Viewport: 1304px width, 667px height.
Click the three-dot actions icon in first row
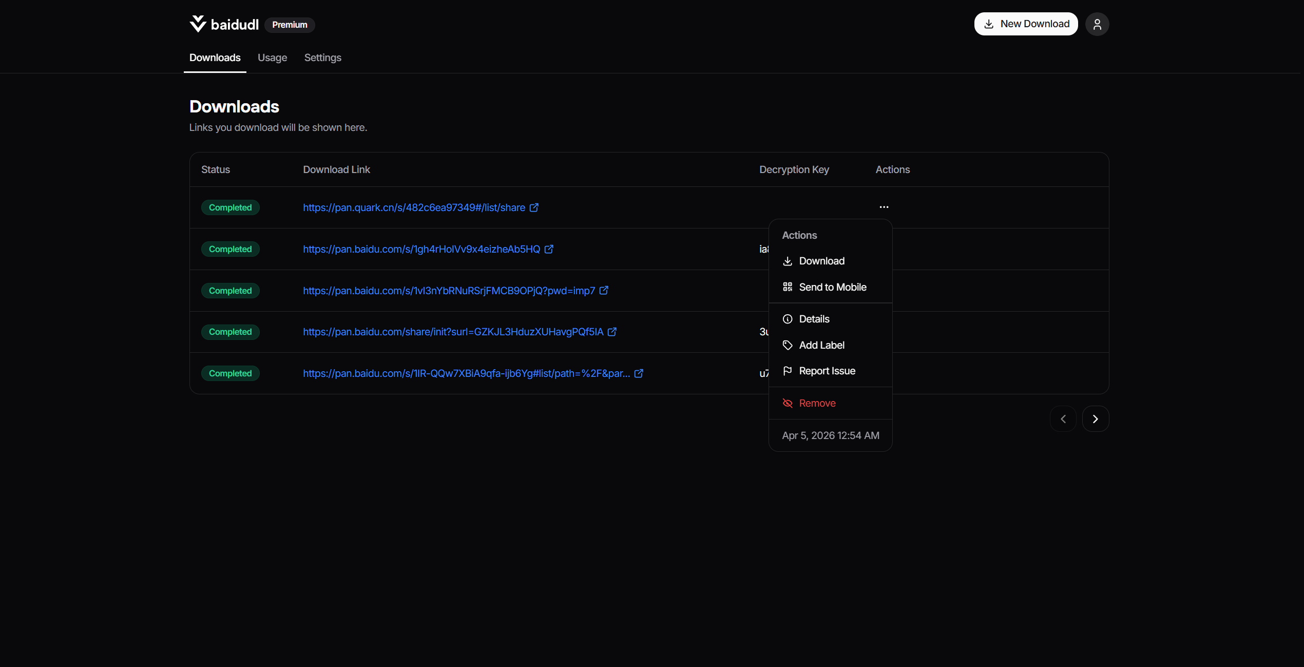coord(884,207)
